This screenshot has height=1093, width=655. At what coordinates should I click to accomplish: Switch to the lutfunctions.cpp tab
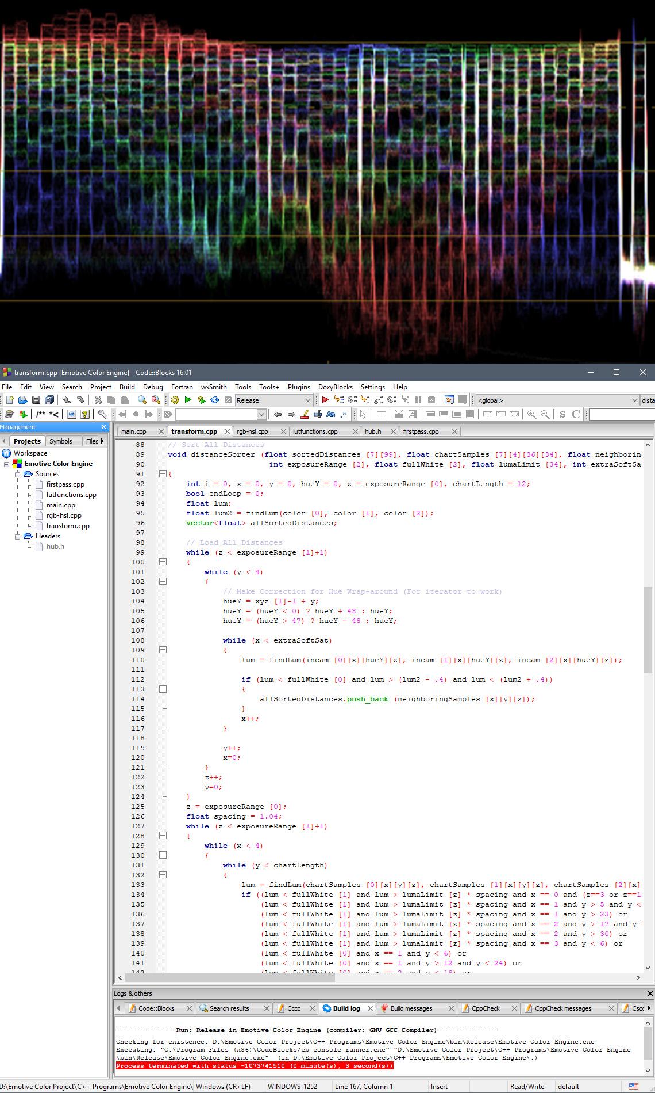[315, 431]
